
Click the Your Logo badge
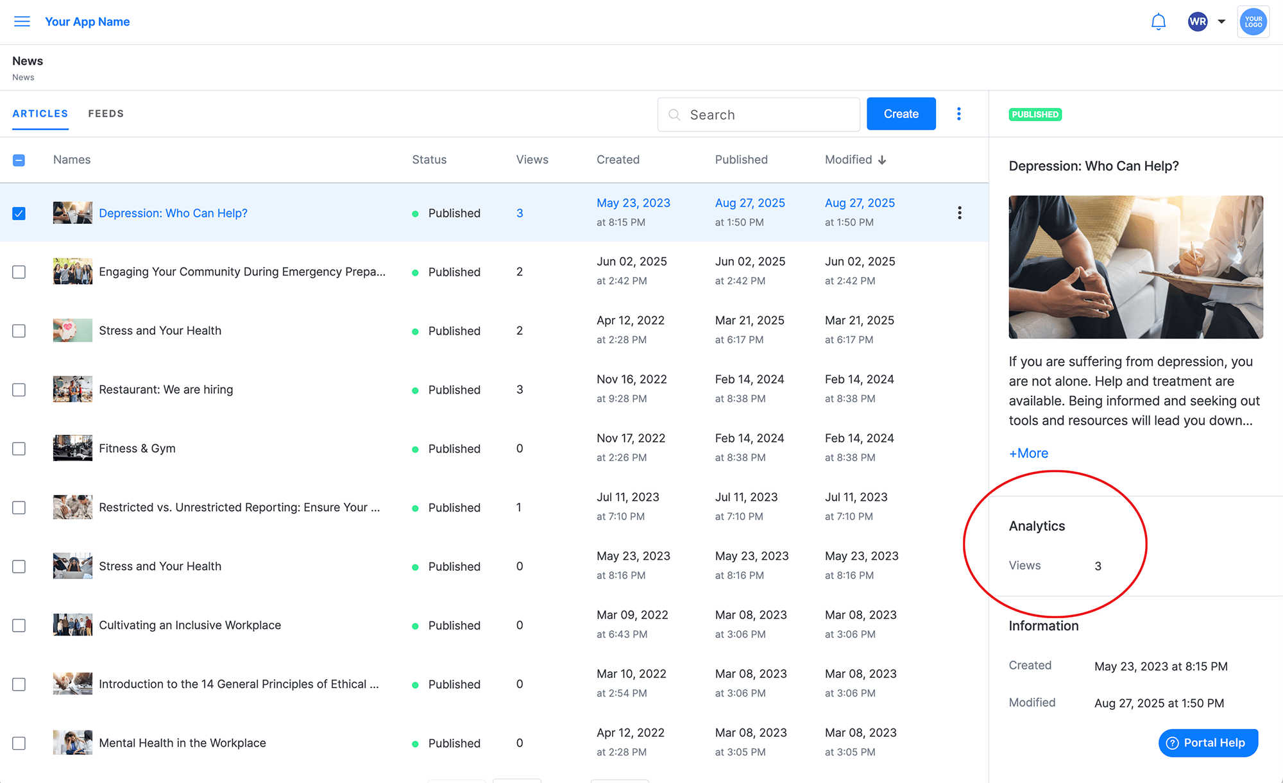point(1253,22)
